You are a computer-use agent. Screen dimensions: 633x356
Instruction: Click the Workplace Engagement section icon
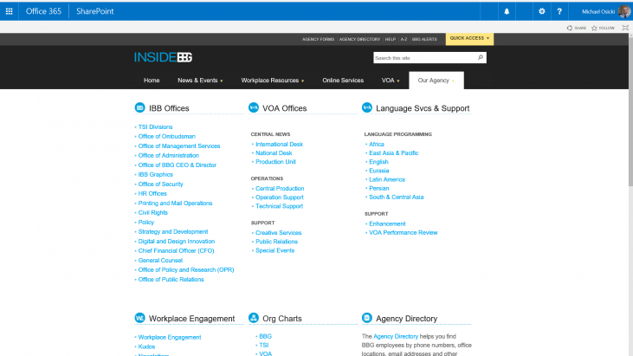(139, 318)
